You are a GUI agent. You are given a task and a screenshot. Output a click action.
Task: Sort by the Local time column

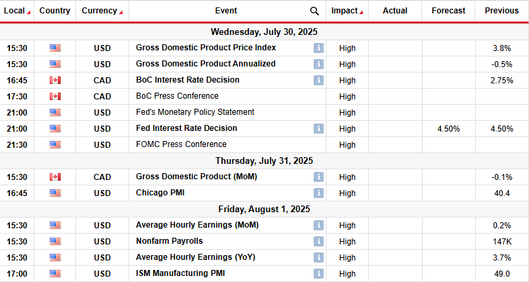pyautogui.click(x=17, y=11)
